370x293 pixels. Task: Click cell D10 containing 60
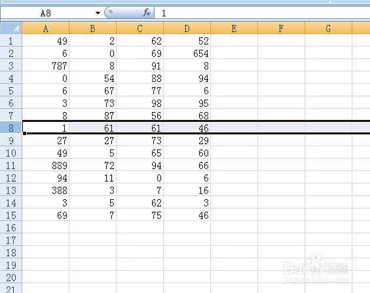pyautogui.click(x=187, y=153)
